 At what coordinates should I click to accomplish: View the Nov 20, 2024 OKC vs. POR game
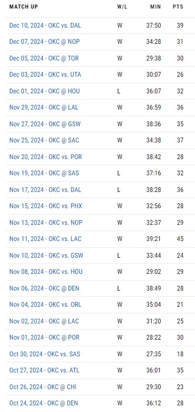(45, 157)
